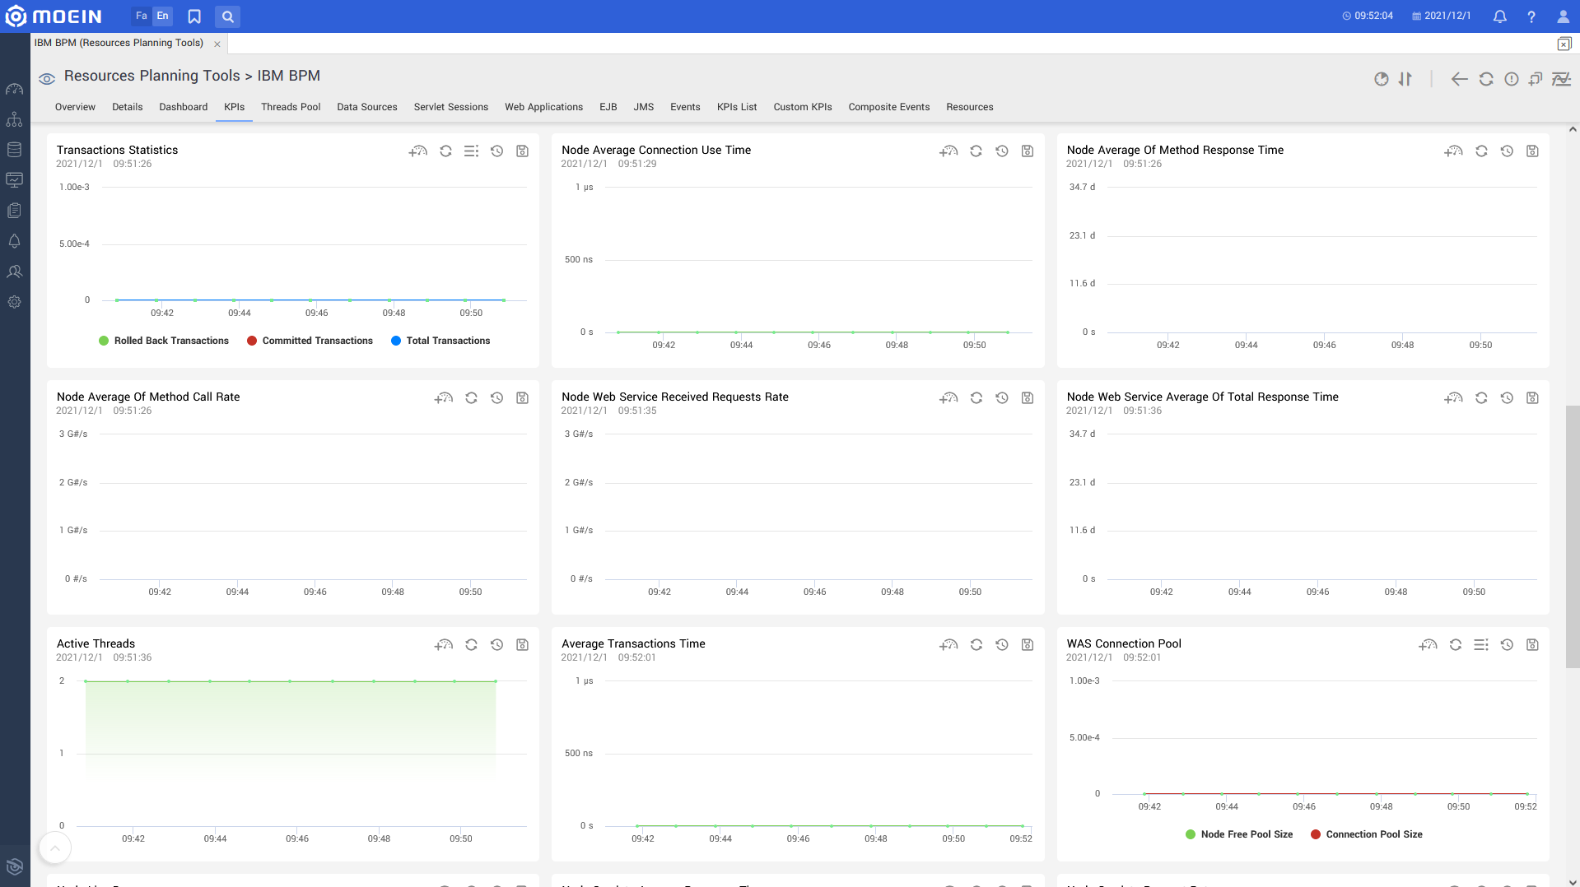Open the Custom KPIs tab
This screenshot has width=1580, height=887.
coord(803,107)
